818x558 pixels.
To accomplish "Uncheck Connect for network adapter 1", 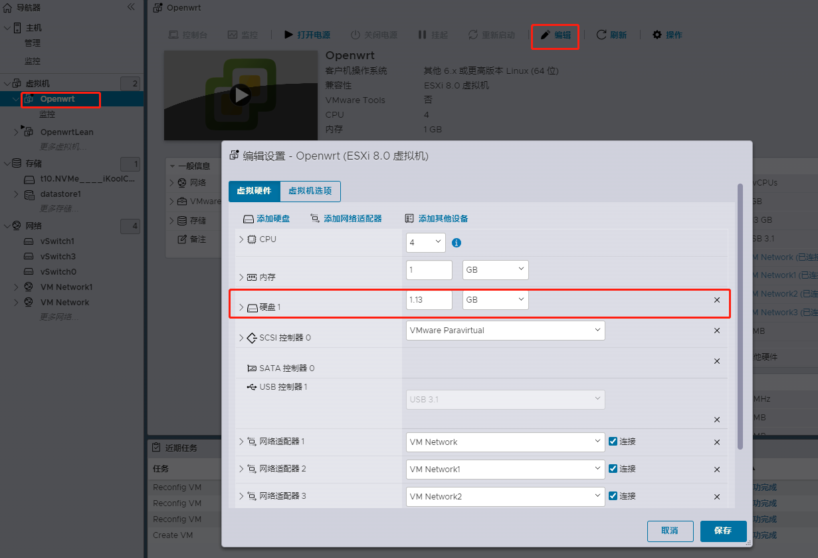I will (613, 442).
